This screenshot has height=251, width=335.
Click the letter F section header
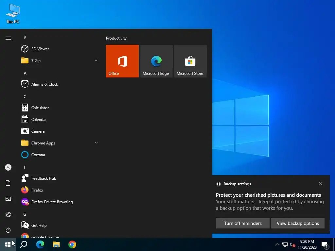tap(25, 167)
